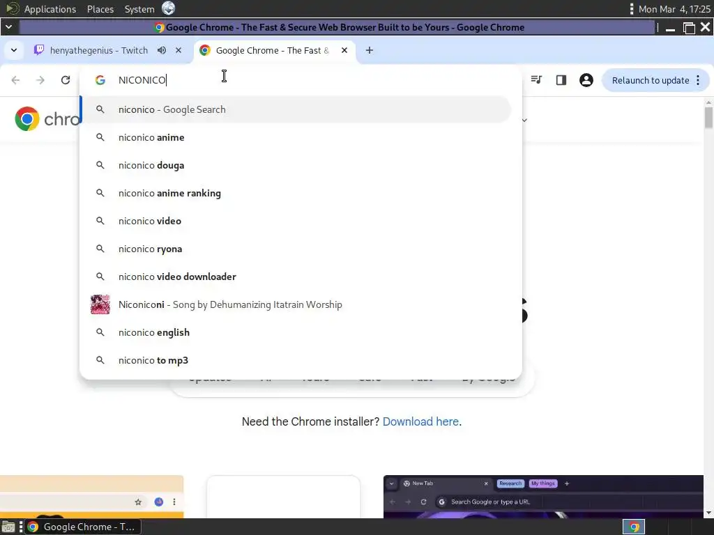Pick the 'niconico douga' suggestion
This screenshot has width=714, height=535.
[296, 165]
